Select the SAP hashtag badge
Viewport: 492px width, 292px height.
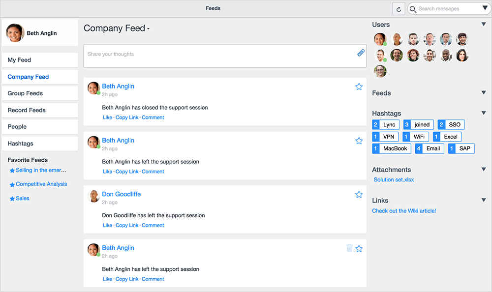tap(461, 148)
